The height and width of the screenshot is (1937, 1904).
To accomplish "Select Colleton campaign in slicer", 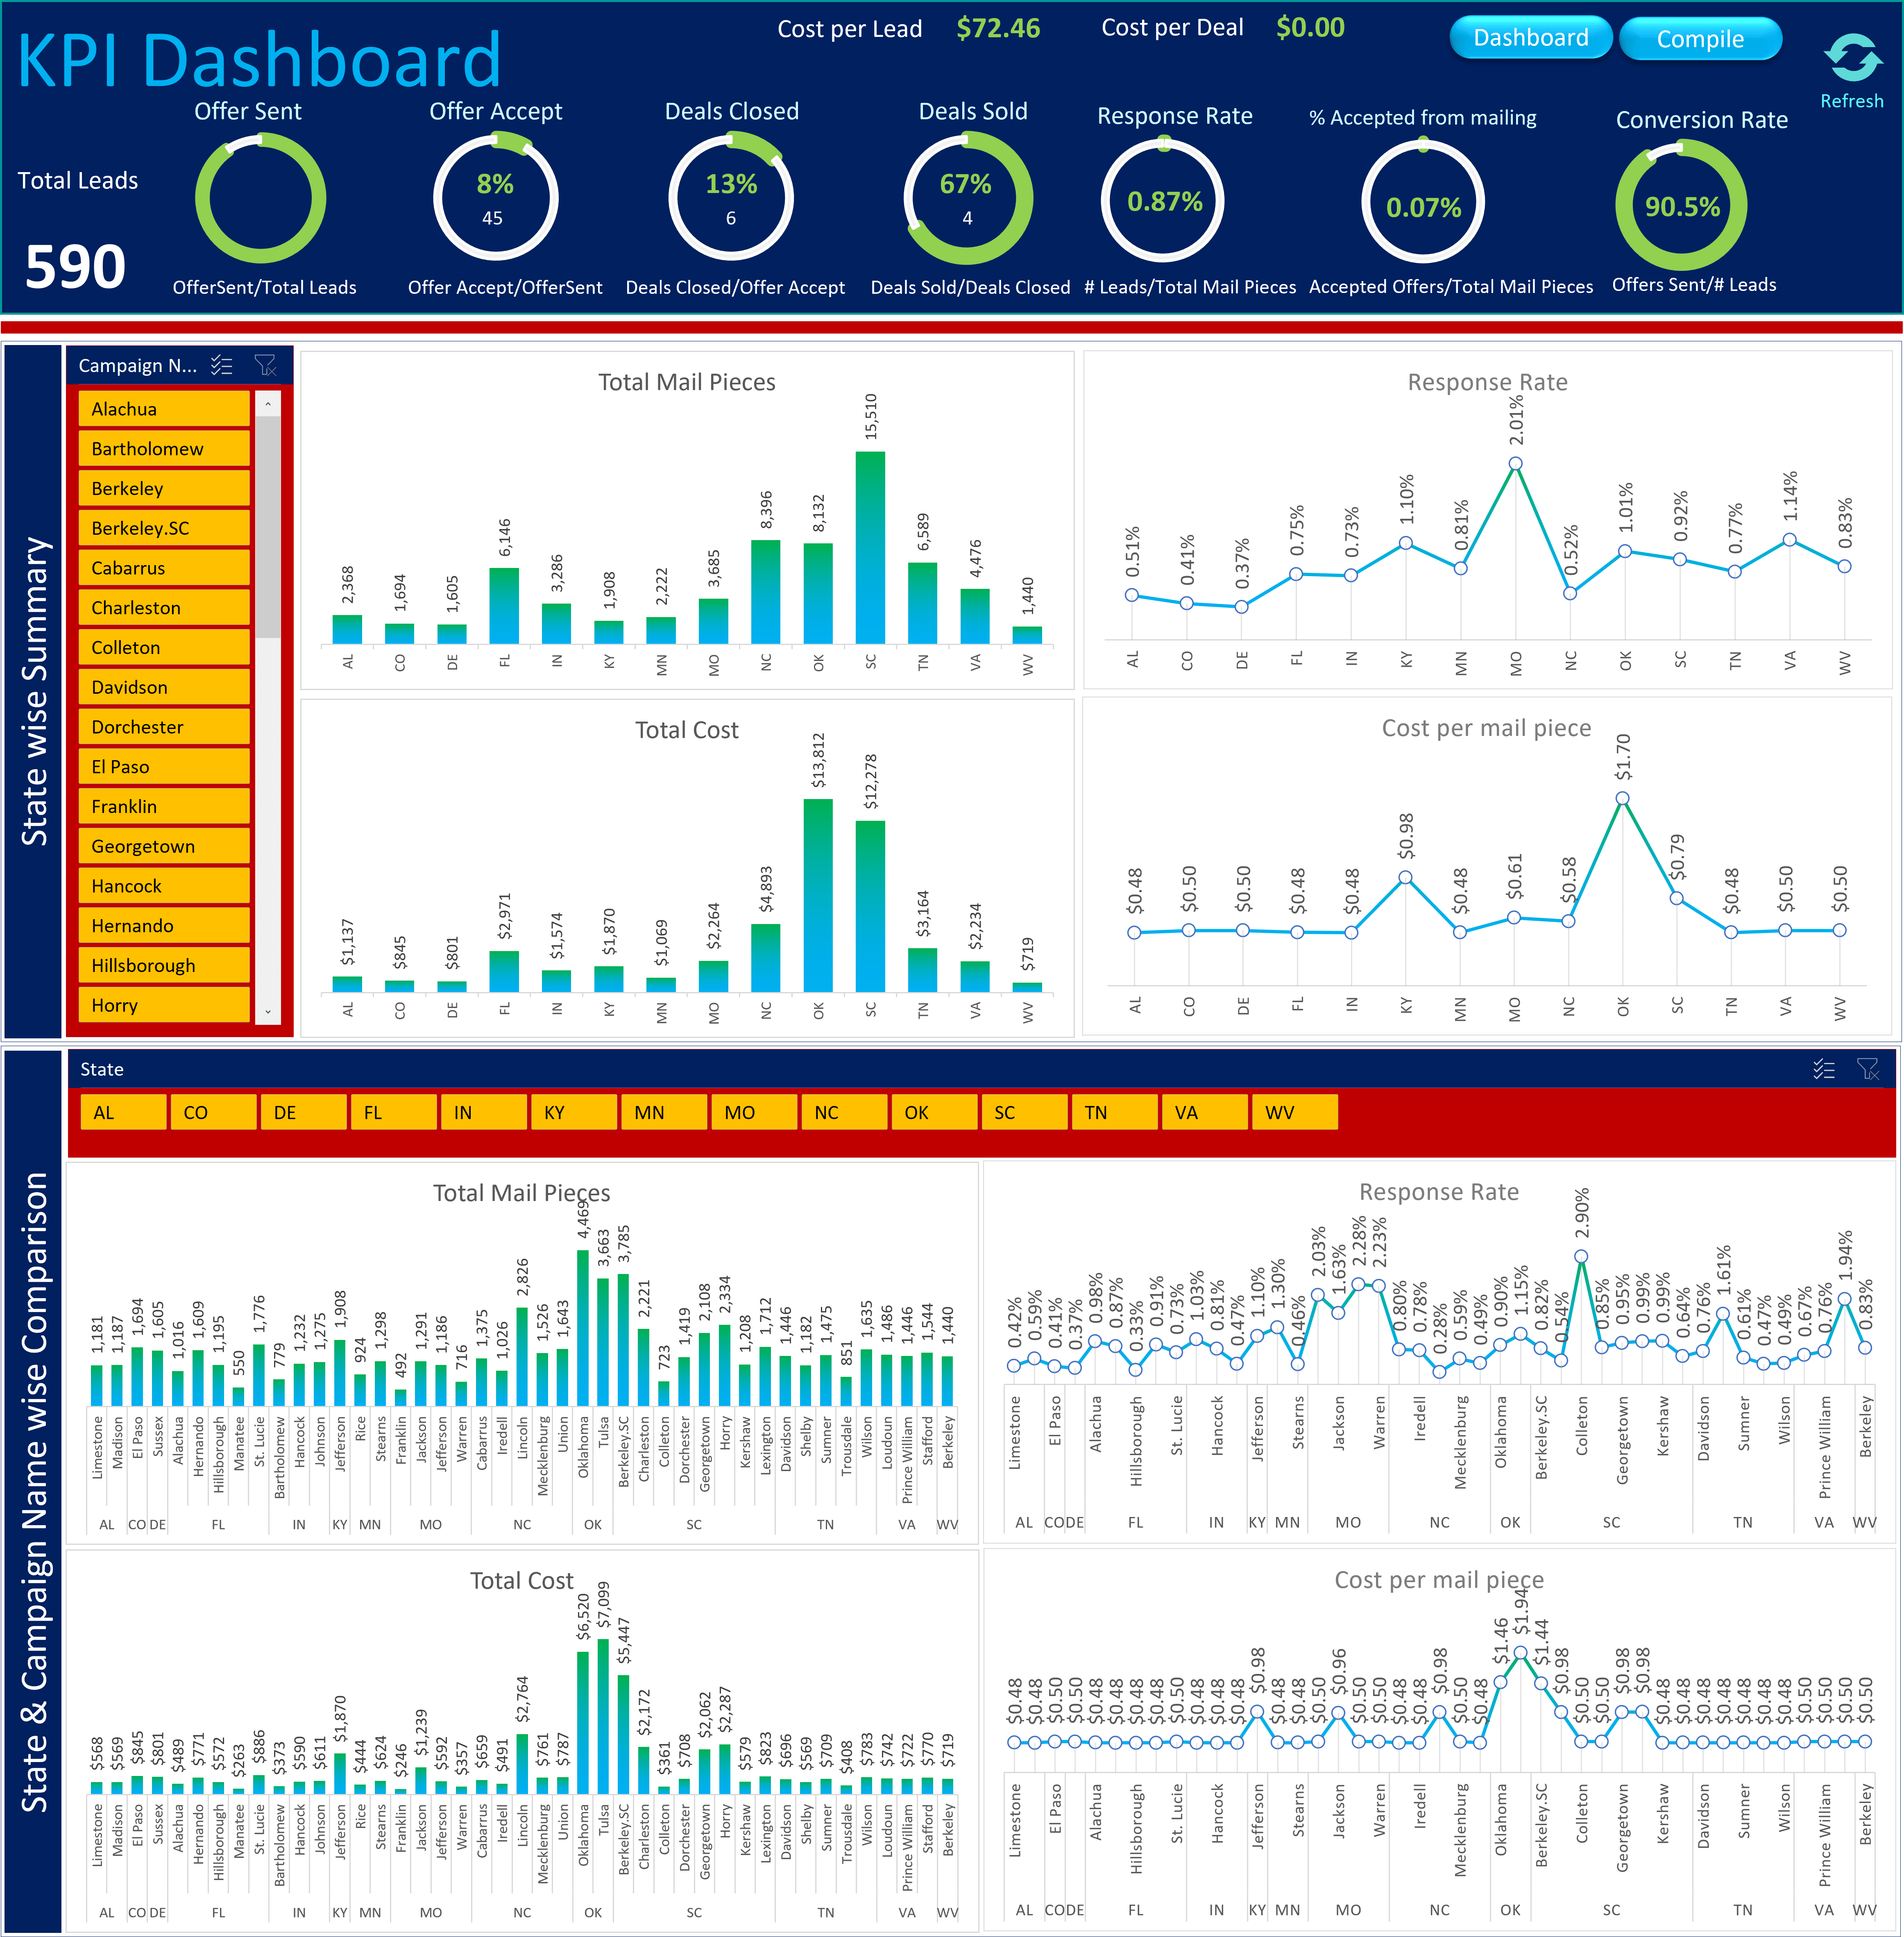I will coord(164,647).
